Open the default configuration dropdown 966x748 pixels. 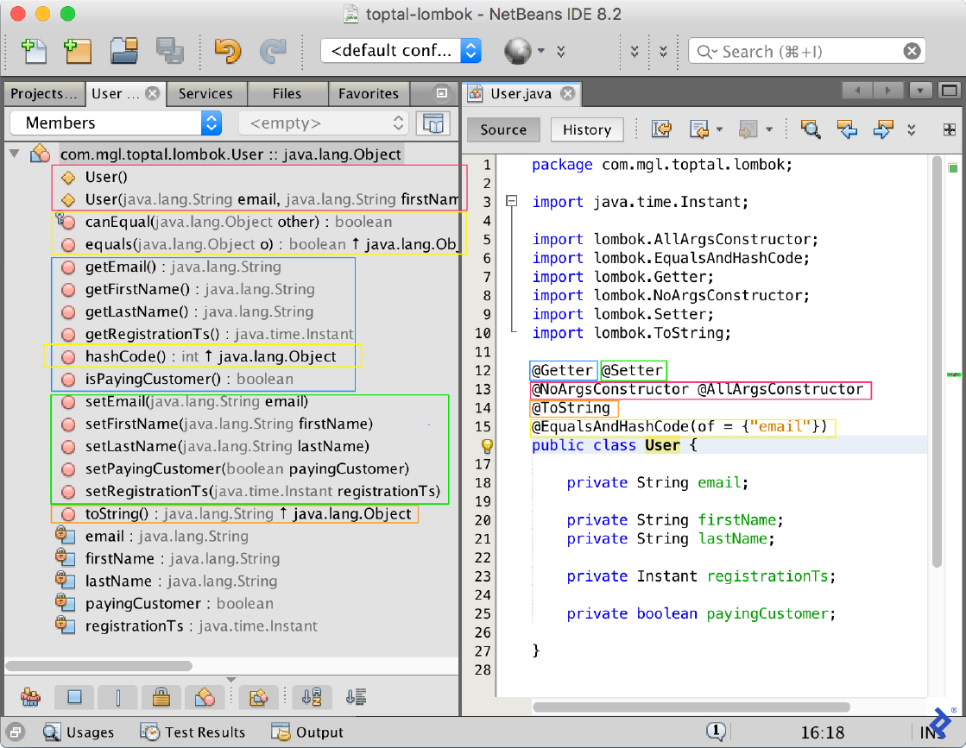[470, 51]
